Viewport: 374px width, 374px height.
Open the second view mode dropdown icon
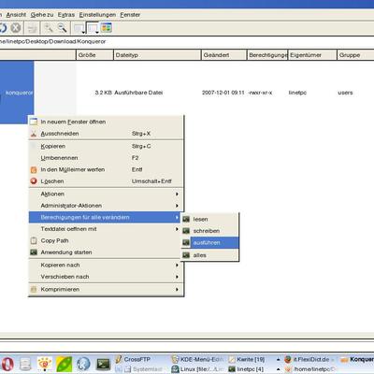point(93,28)
